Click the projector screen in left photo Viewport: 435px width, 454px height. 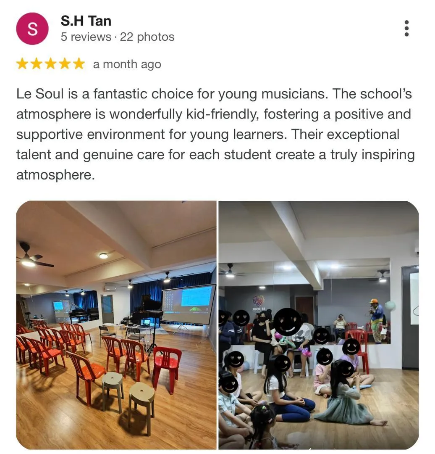click(x=189, y=304)
